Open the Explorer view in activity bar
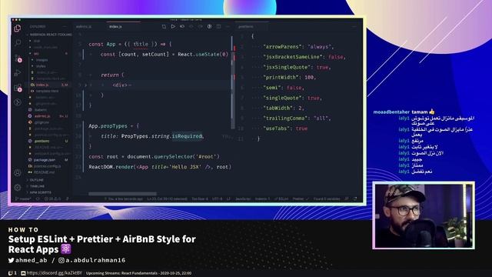The image size is (492, 277). pyautogui.click(x=18, y=28)
